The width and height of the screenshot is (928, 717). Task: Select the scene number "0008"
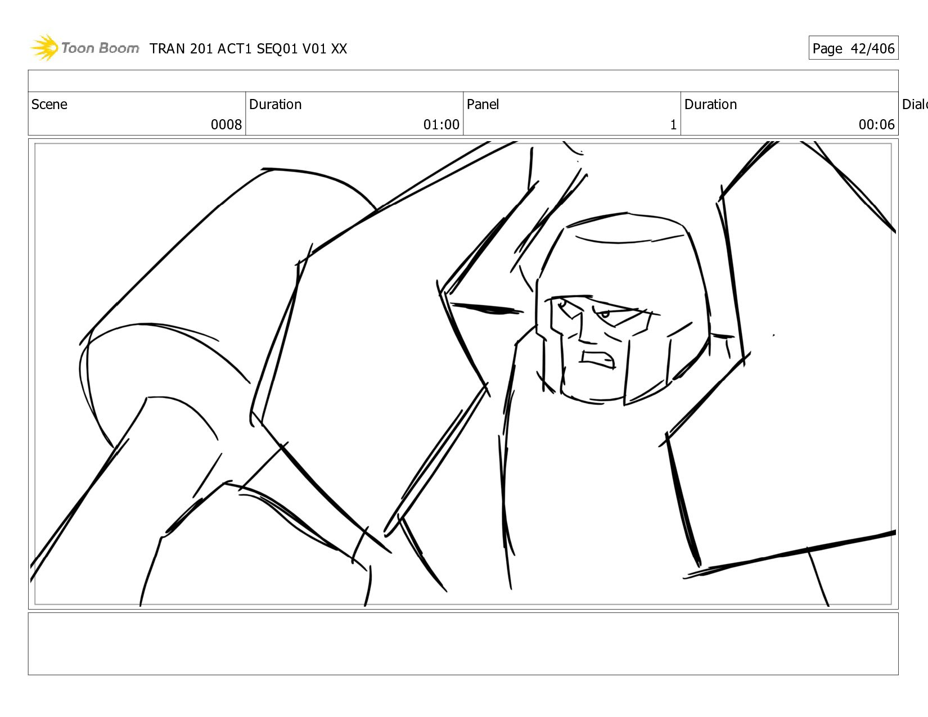(x=226, y=125)
